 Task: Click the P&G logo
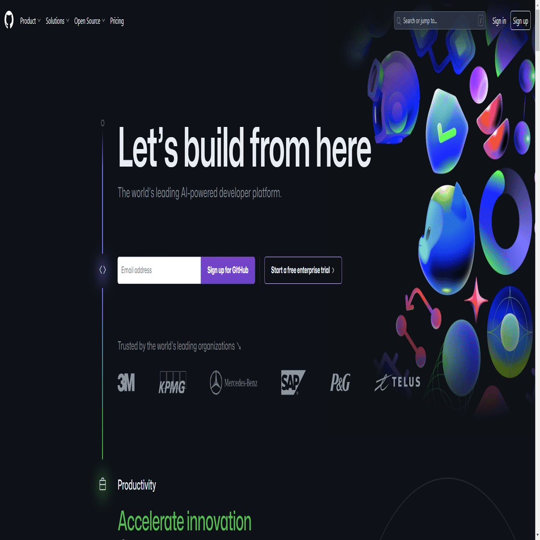340,382
